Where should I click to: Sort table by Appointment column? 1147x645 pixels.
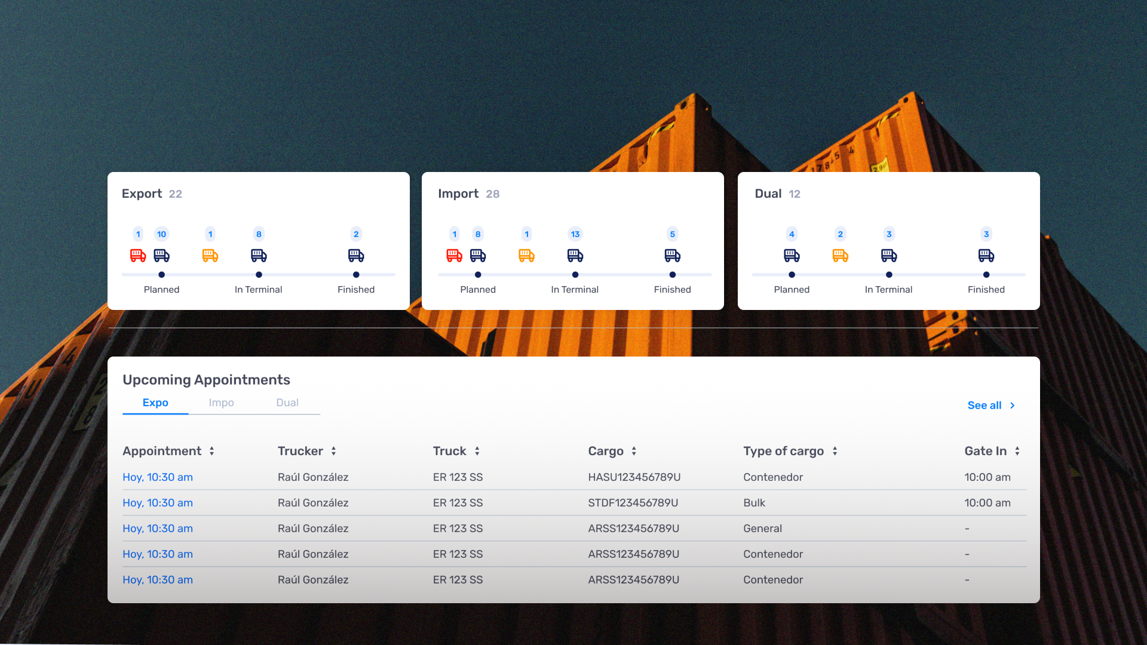tap(211, 451)
